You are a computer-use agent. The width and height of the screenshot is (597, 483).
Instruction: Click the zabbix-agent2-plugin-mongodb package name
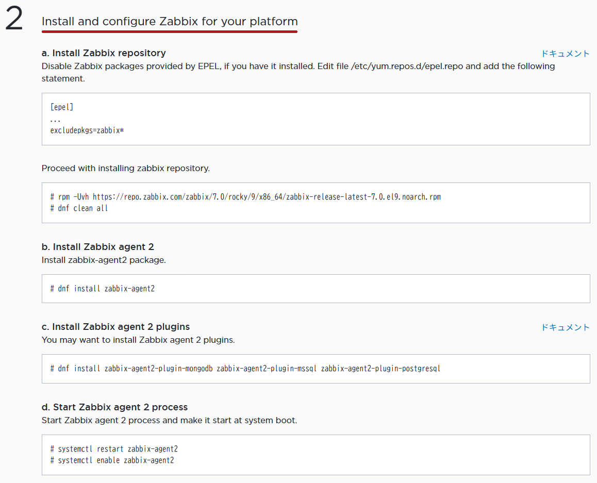tap(158, 369)
